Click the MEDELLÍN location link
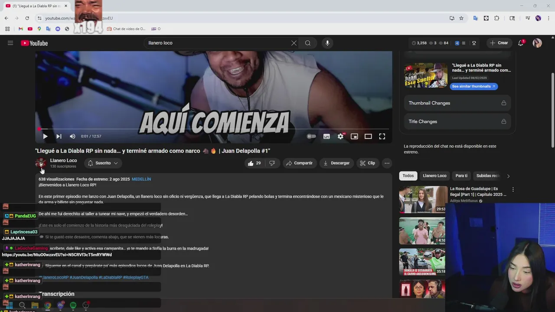The width and height of the screenshot is (555, 312). [x=141, y=179]
